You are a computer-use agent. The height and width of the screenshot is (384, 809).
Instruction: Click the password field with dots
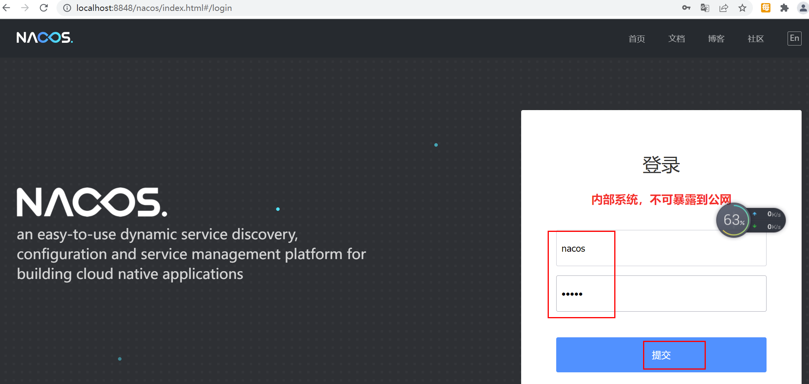pos(661,293)
